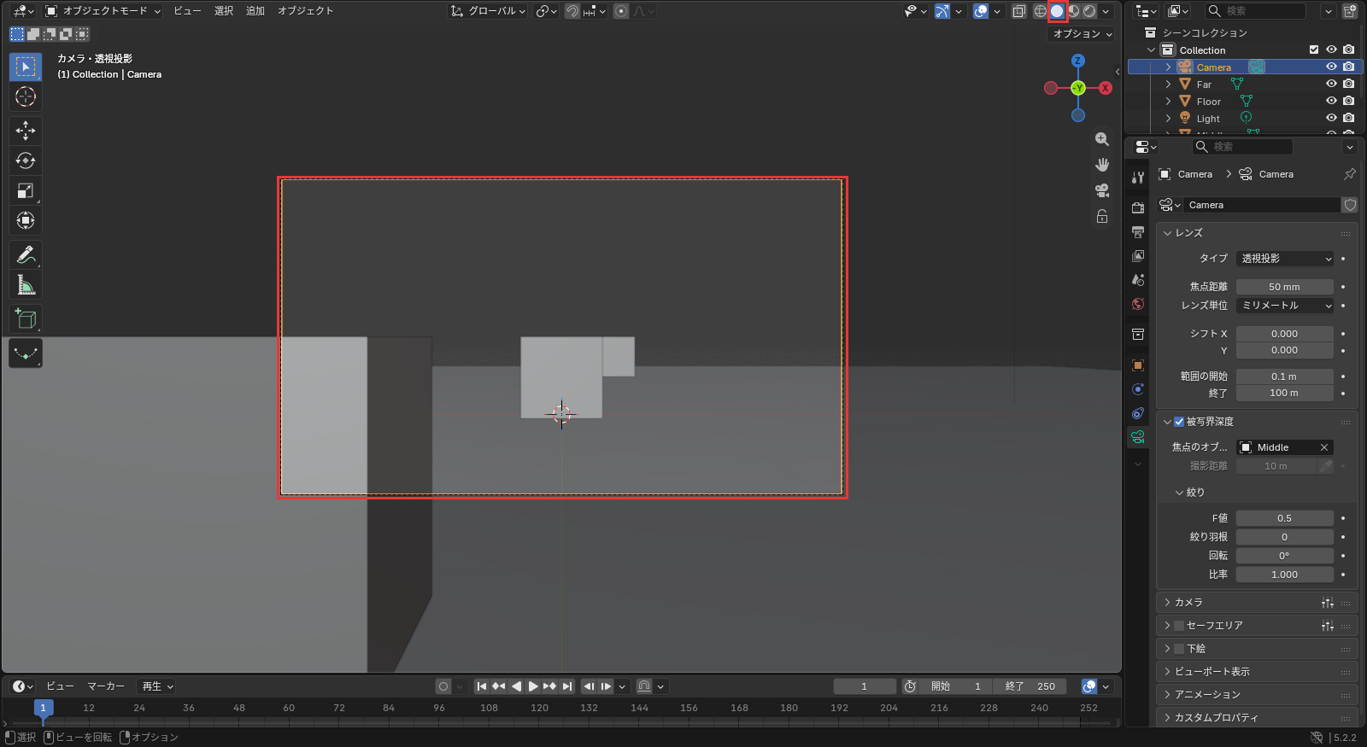Open the ミリメートル lens unit dropdown

[1285, 306]
